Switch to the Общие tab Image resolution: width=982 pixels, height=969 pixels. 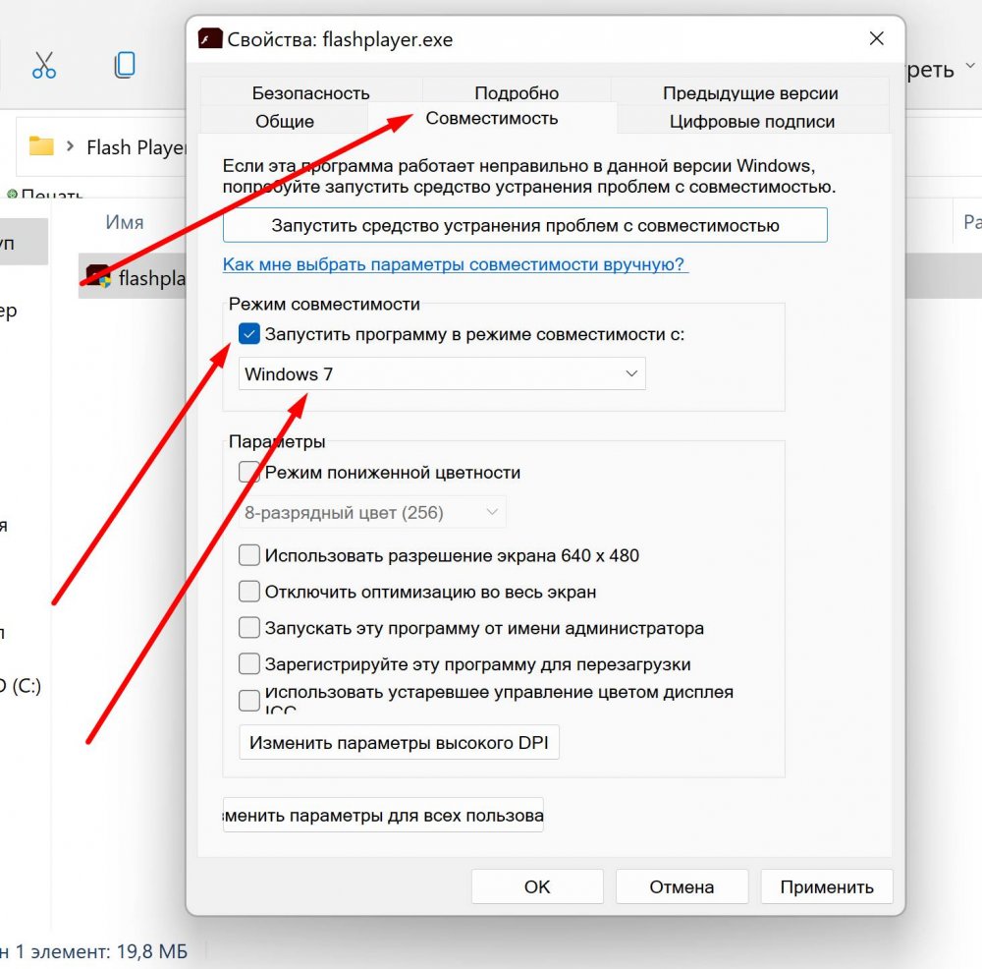[285, 121]
